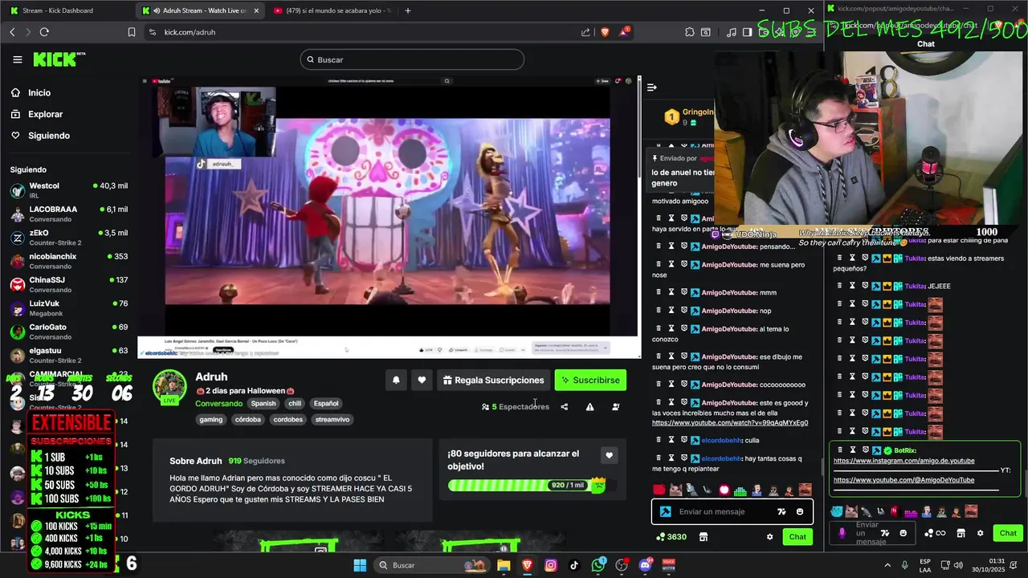Reload the page with the refresh button
Screen dimensions: 1028x578
pyautogui.click(x=44, y=32)
